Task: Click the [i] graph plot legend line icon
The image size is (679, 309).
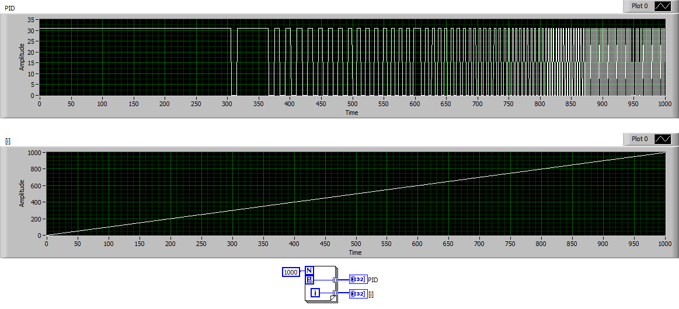Action: (663, 139)
